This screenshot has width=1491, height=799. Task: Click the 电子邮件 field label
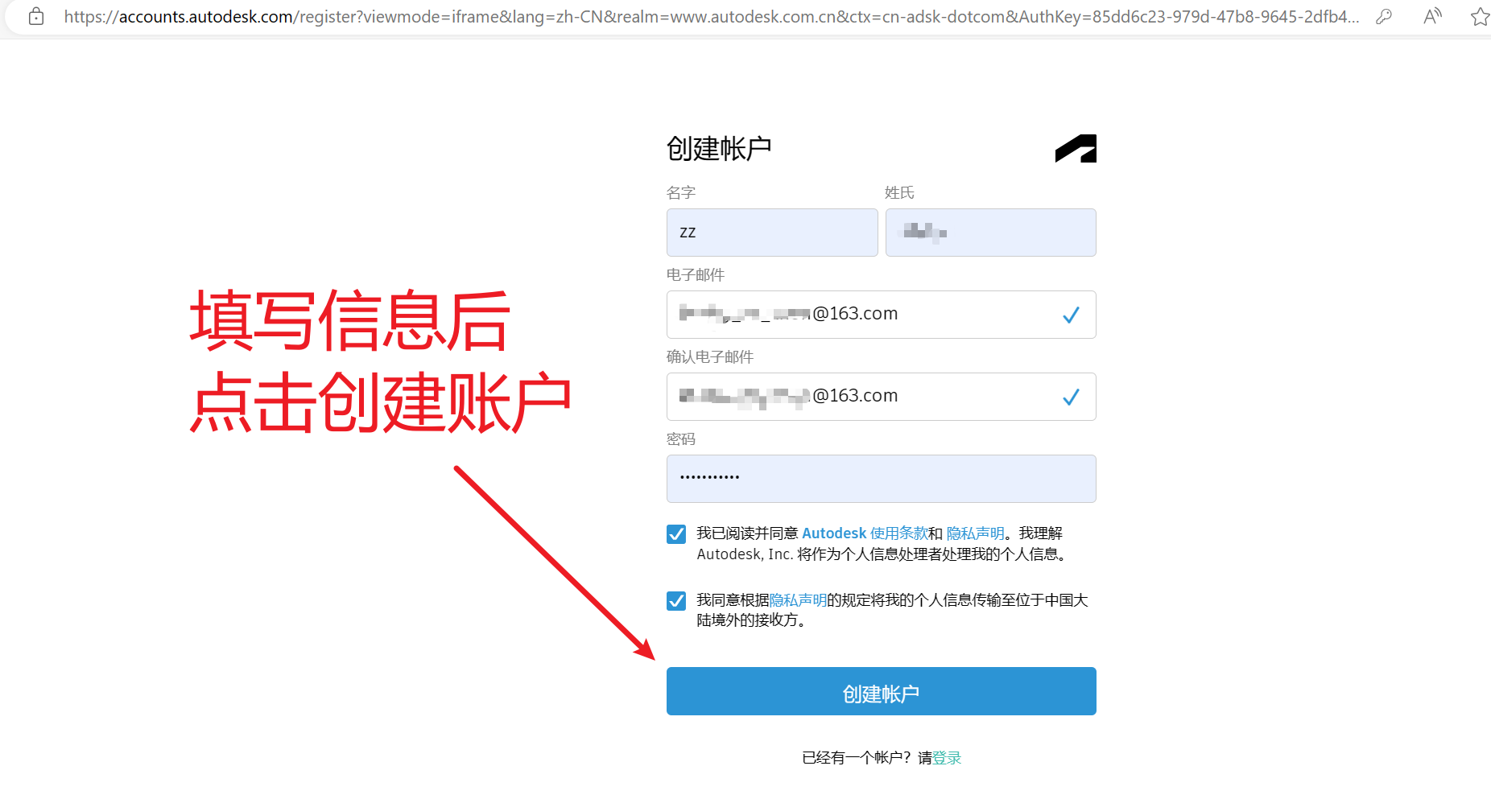tap(696, 275)
